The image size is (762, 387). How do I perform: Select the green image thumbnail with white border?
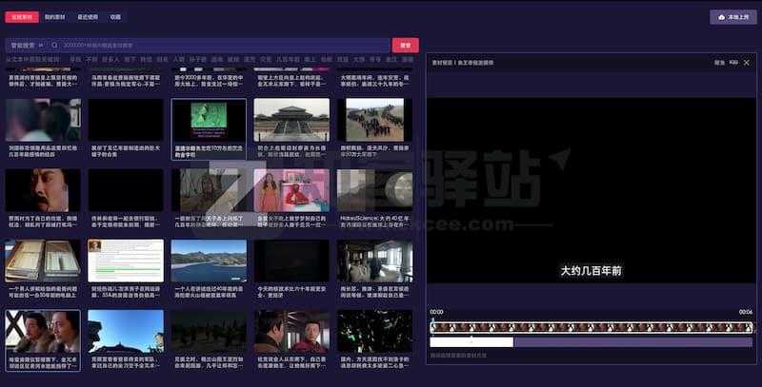[209, 120]
